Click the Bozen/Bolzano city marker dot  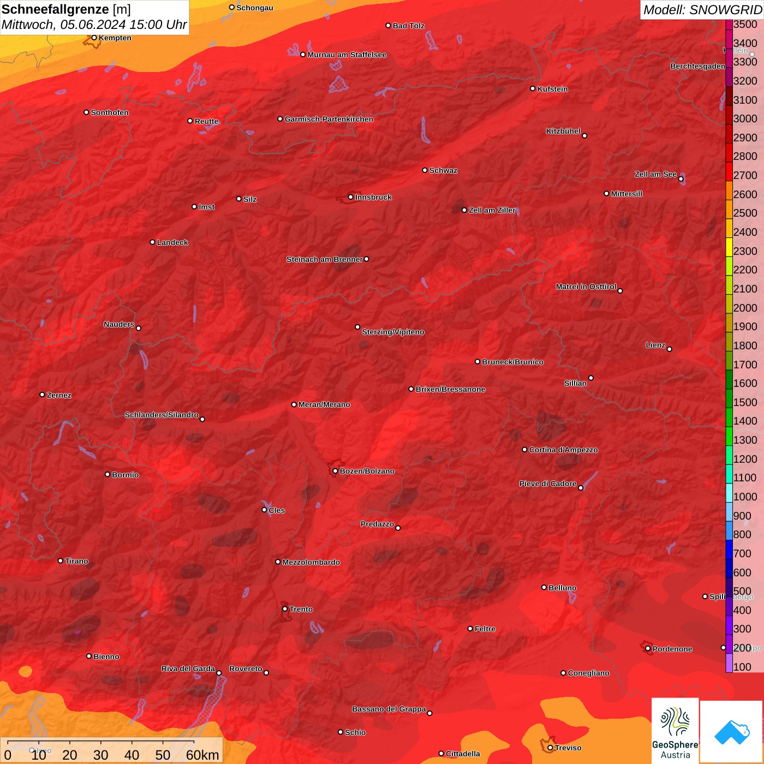(335, 471)
